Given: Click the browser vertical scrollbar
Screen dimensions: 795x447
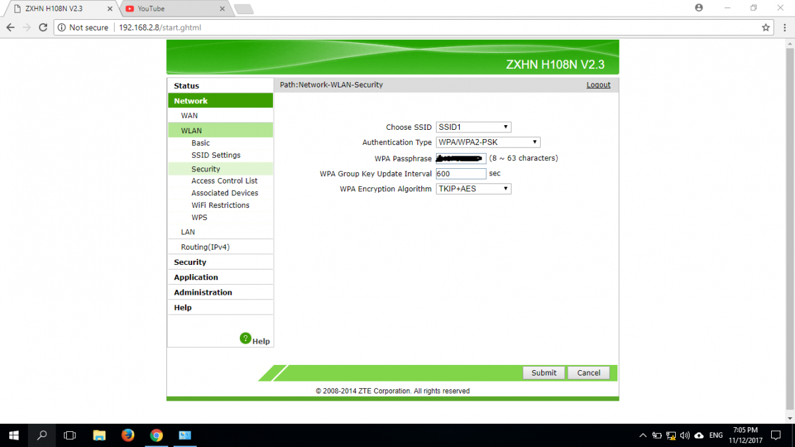Looking at the screenshot, I should [x=790, y=230].
